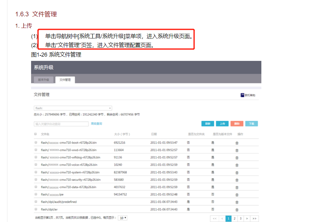Tick checkbox for cmw710-security-r6728p26.bin

coord(36,179)
